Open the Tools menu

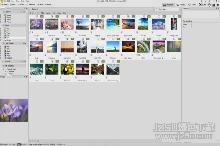(x=22, y=1)
